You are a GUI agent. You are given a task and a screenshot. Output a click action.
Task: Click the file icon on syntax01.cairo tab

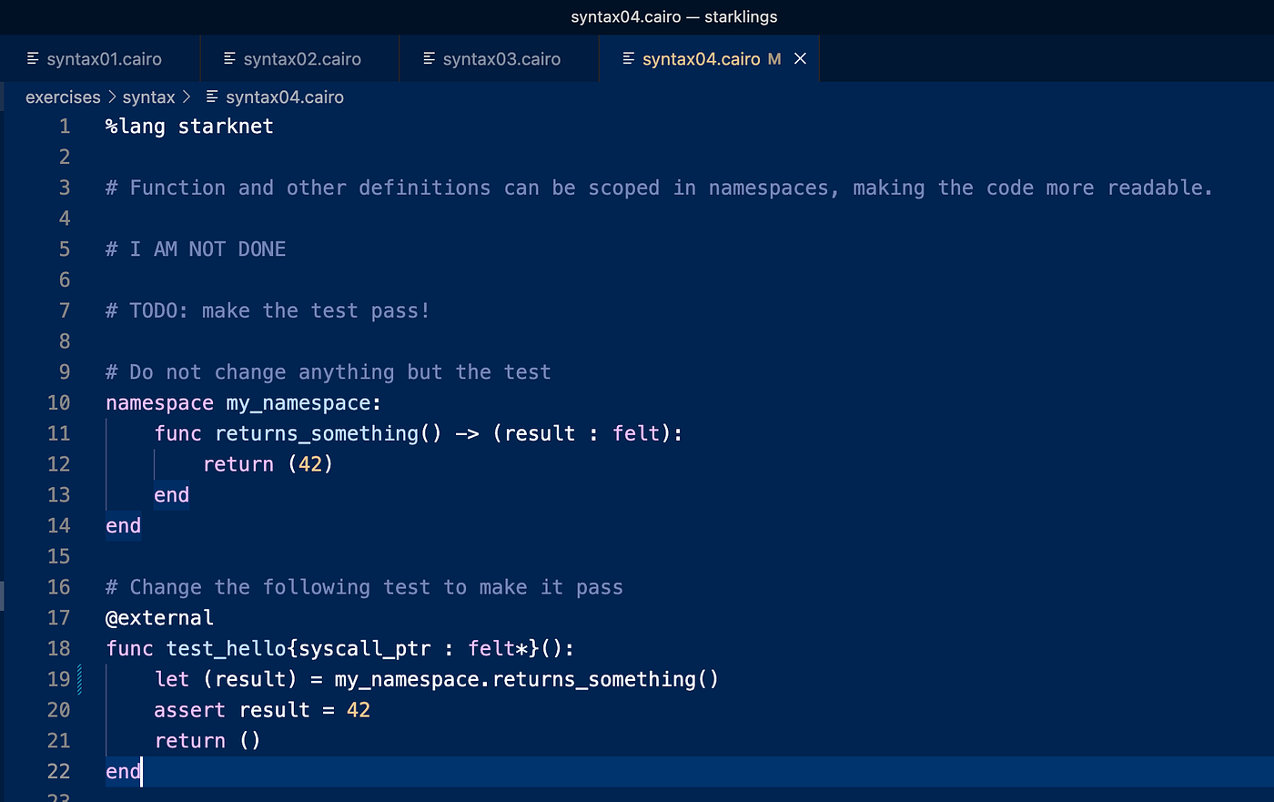click(x=33, y=58)
